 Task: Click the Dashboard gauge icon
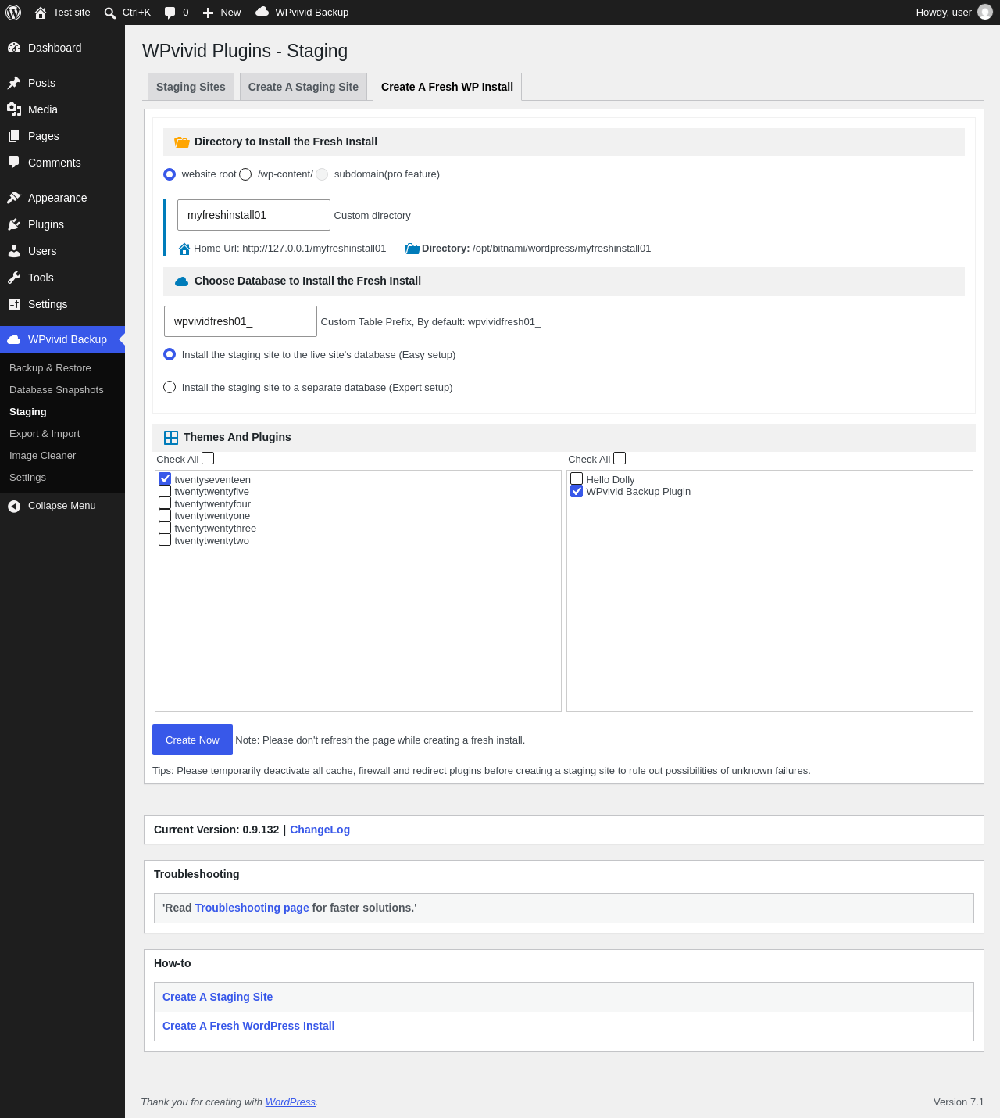click(14, 48)
